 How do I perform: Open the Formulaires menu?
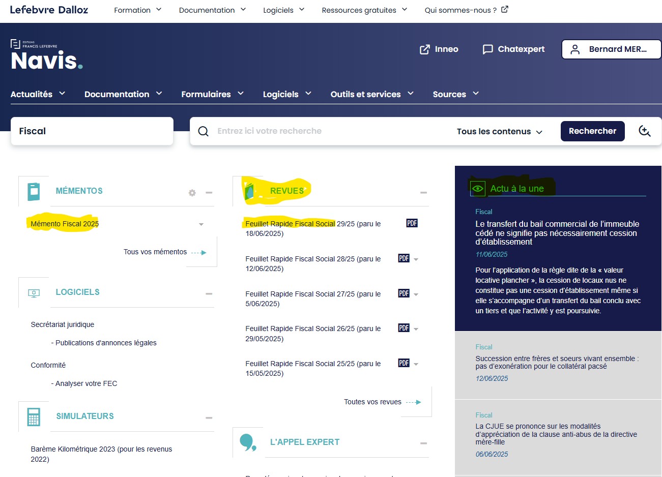pos(213,94)
